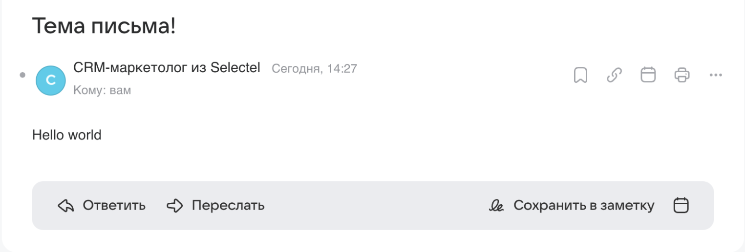The height and width of the screenshot is (252, 745).
Task: Click the reply arrow icon
Action: click(x=65, y=206)
